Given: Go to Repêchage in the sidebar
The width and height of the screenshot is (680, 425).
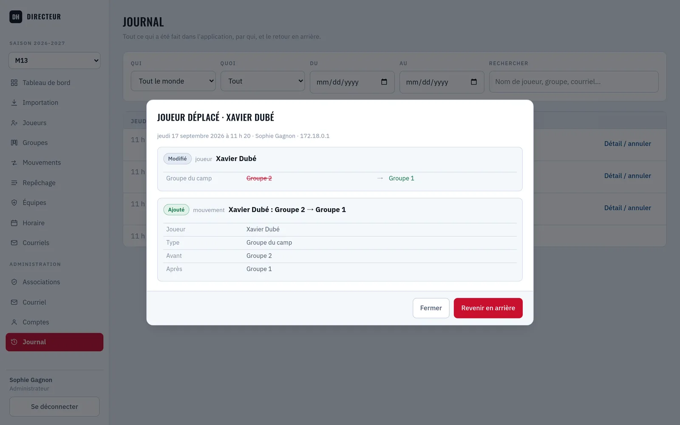Looking at the screenshot, I should coord(54,183).
